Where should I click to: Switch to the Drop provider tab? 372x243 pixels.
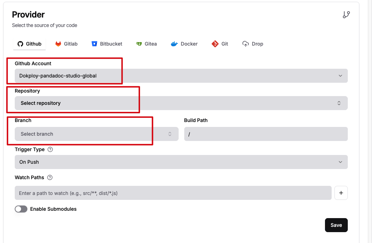(x=253, y=44)
